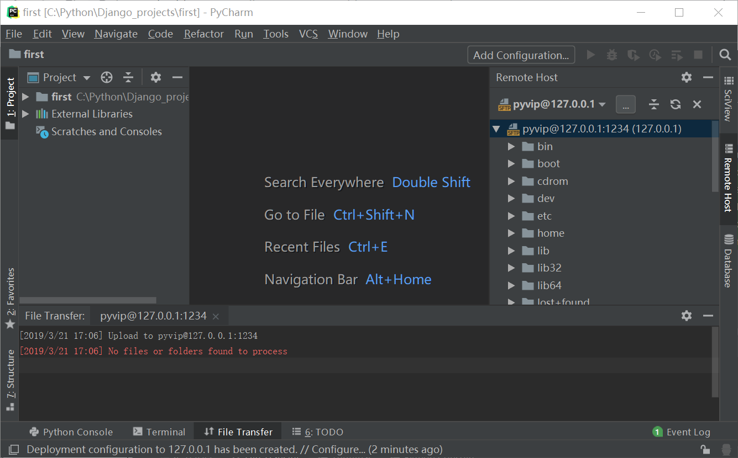Open the VCS menu
The width and height of the screenshot is (738, 458).
pos(308,34)
